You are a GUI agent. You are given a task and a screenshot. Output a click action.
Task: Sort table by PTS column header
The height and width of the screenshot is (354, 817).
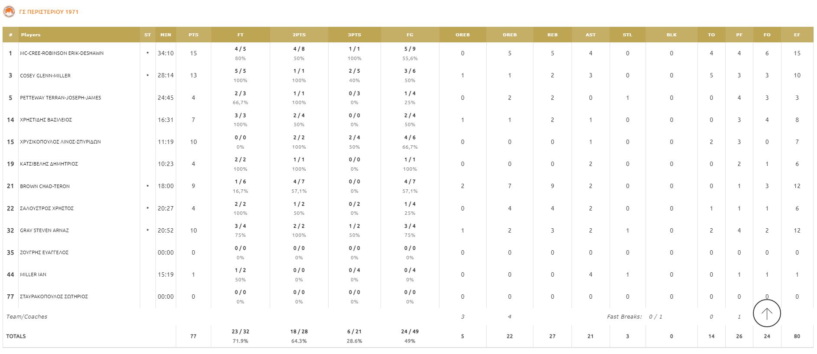click(x=194, y=35)
